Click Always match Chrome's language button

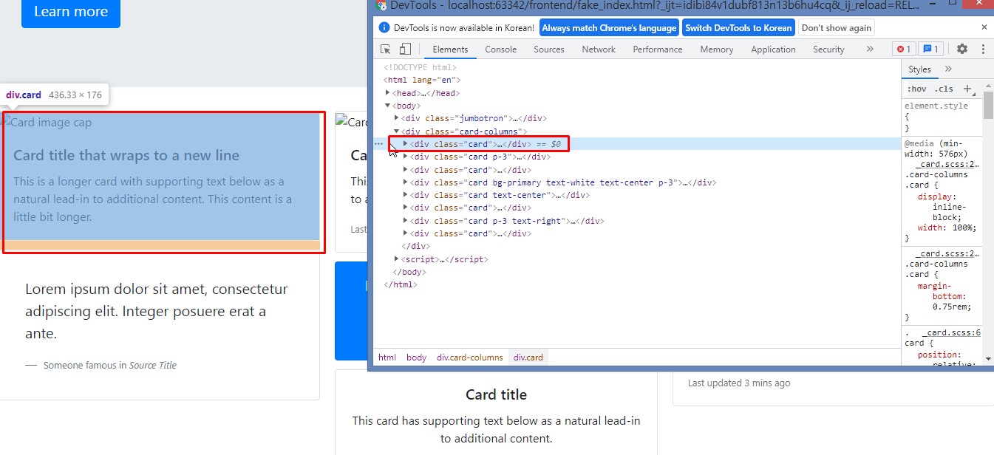coord(609,28)
